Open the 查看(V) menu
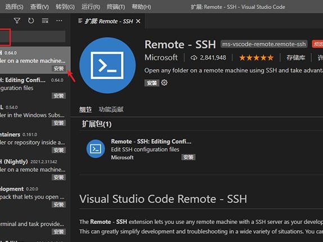Screen dimensions: 323x242 coord(39,7)
